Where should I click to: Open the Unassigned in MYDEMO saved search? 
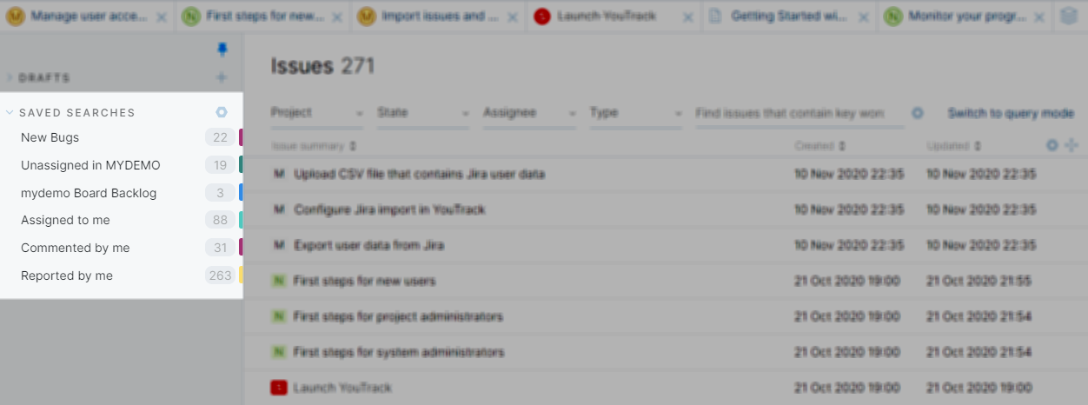(x=90, y=165)
